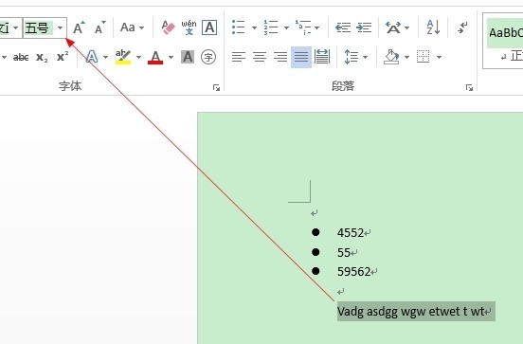Apply multilevel list formatting
This screenshot has width=523, height=344.
[302, 27]
